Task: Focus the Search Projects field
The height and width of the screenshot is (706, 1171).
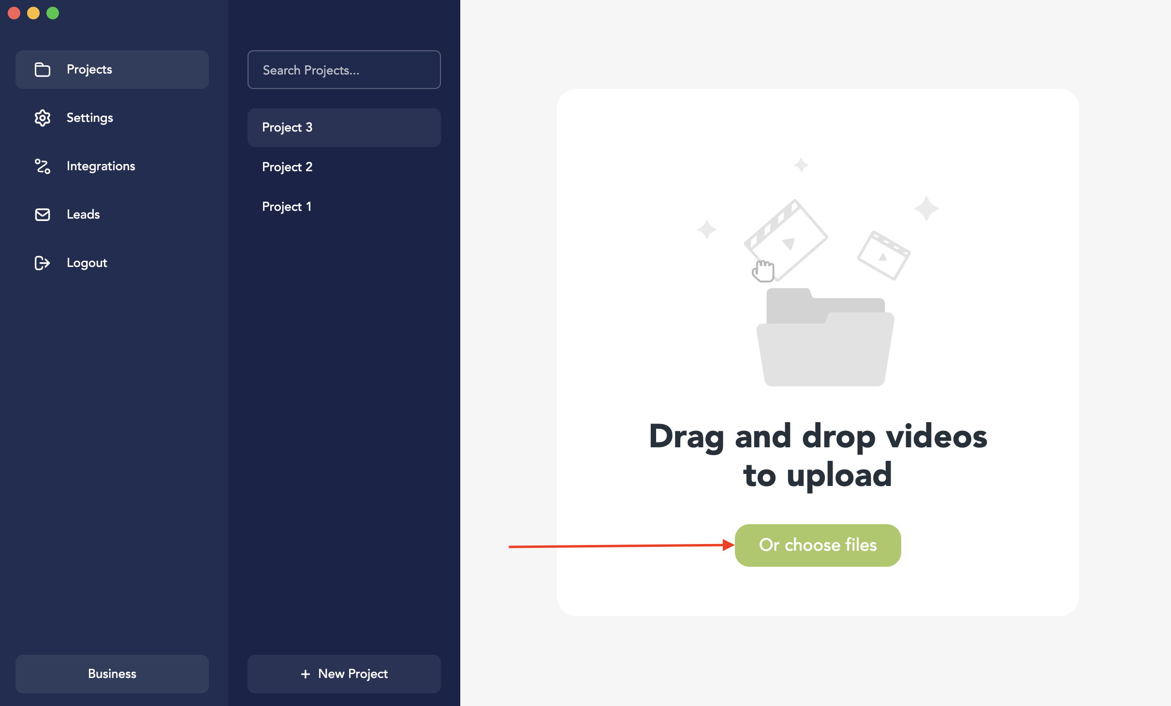Action: coord(344,70)
